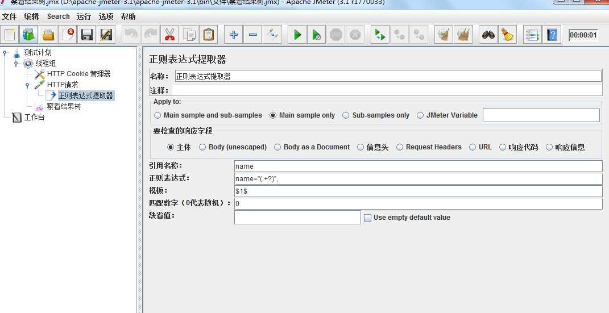Click the New test plan icon
Image resolution: width=609 pixels, height=313 pixels.
[x=10, y=35]
